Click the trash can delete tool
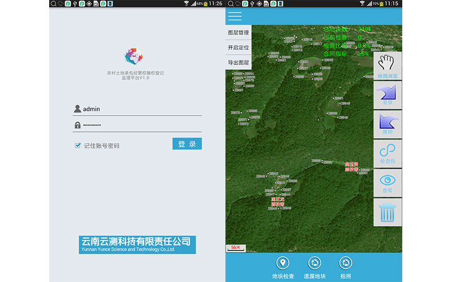The height and width of the screenshot is (282, 452). point(388,213)
